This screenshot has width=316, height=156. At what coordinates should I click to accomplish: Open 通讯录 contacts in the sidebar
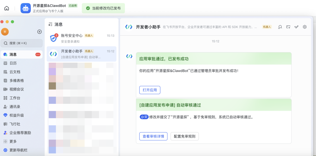[x=22, y=107]
